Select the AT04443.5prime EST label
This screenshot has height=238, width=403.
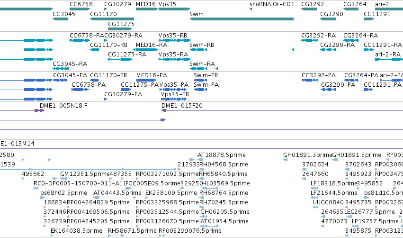(x=117, y=193)
